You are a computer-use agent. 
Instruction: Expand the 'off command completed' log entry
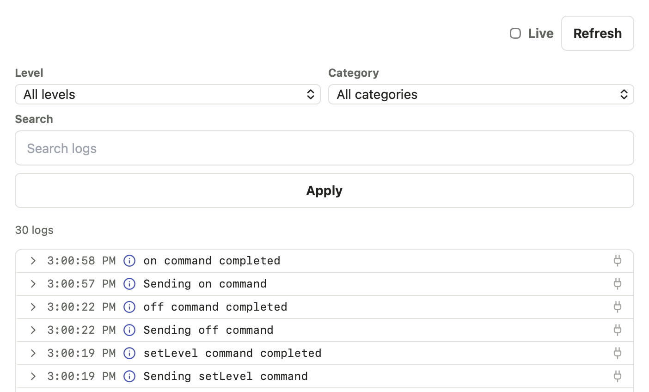coord(33,307)
